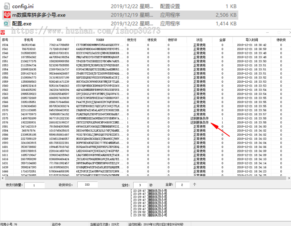
Task: Click the exe icon of row m数据库拼多多小号
Action: click(x=7, y=15)
